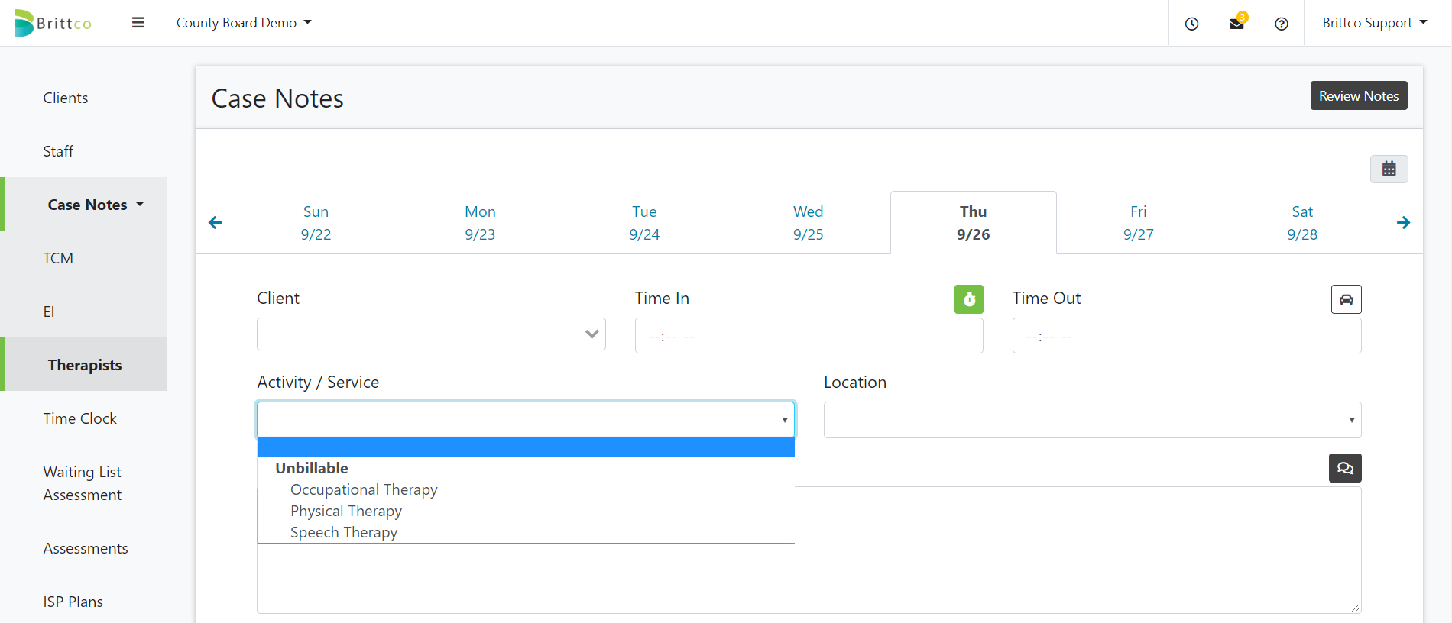The width and height of the screenshot is (1452, 623).
Task: Open the Location dropdown
Action: (x=1092, y=420)
